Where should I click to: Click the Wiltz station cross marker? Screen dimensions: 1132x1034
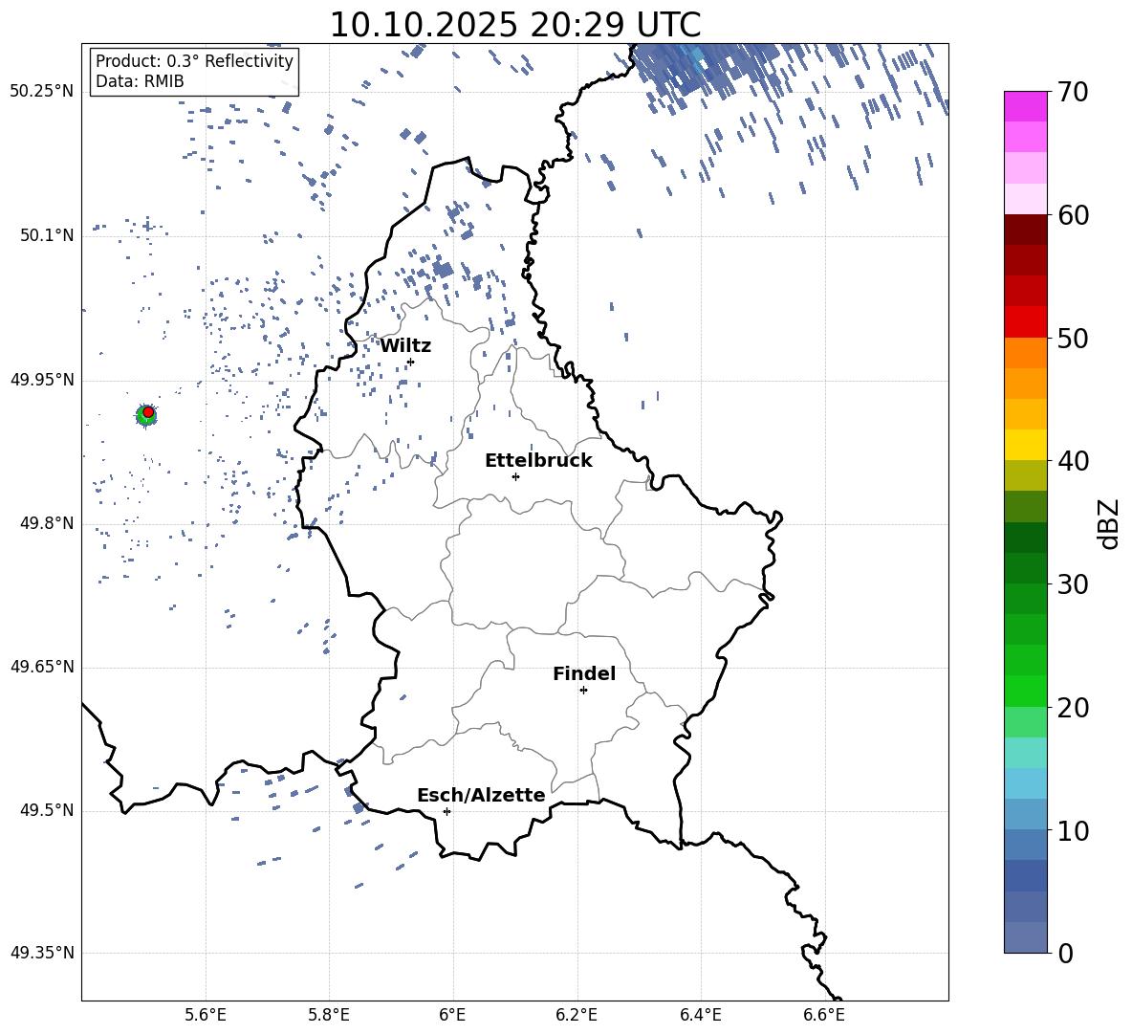(411, 362)
